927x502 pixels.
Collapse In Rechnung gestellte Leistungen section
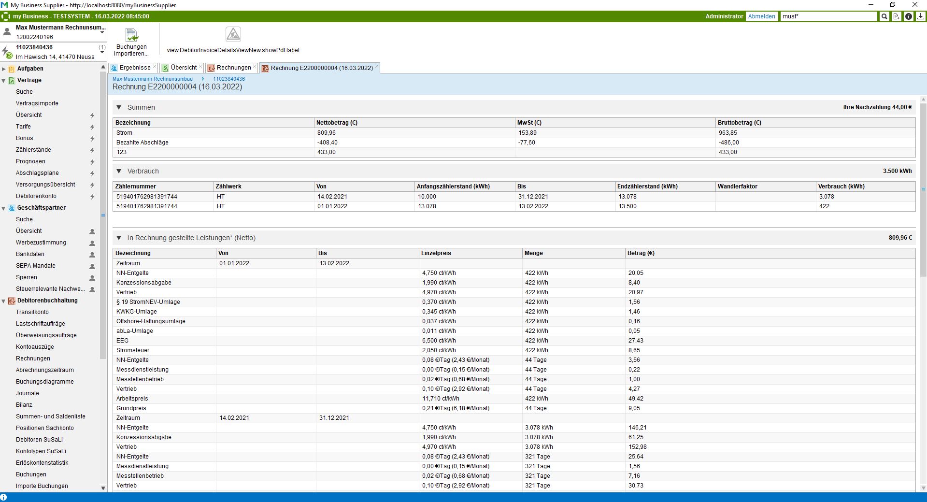(119, 238)
